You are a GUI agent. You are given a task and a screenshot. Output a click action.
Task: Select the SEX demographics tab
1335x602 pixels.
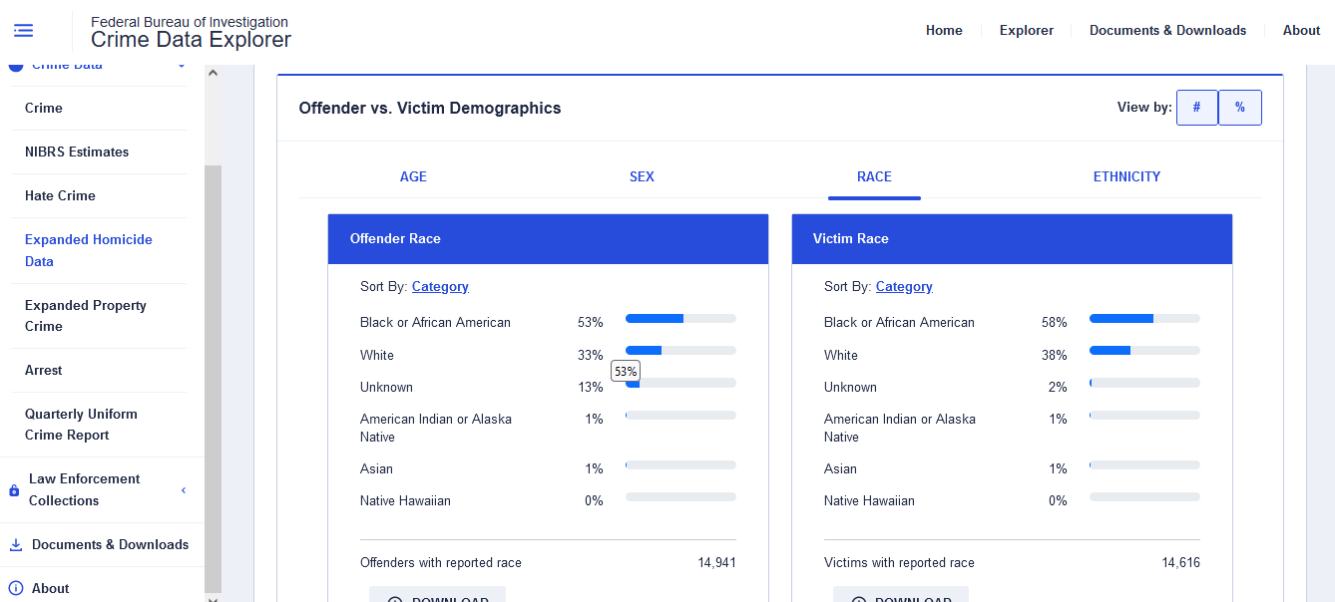pyautogui.click(x=642, y=176)
